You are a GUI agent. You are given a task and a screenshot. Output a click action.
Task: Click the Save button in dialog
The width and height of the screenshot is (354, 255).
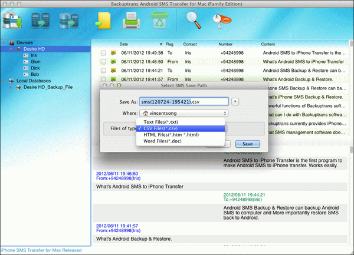coord(248,144)
